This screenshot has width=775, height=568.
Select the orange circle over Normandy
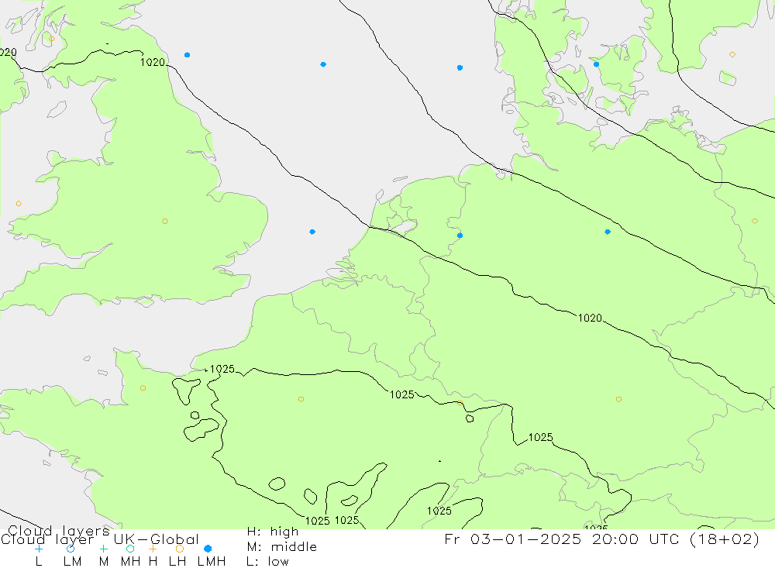click(143, 388)
